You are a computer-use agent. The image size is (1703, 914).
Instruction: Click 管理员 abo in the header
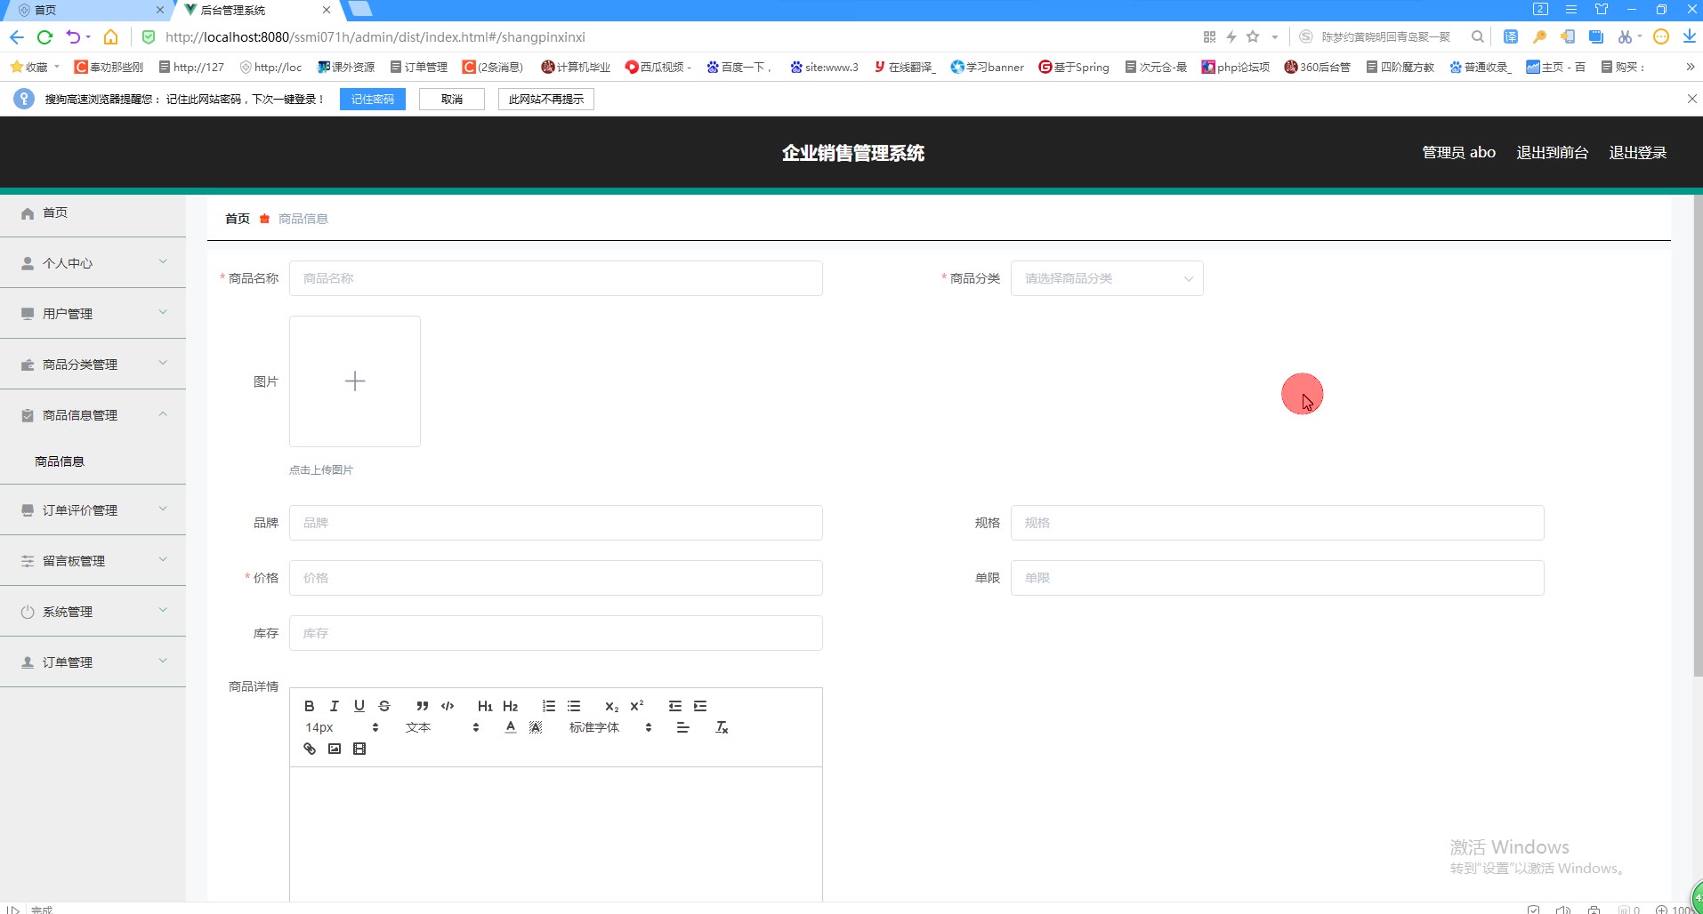click(x=1458, y=152)
